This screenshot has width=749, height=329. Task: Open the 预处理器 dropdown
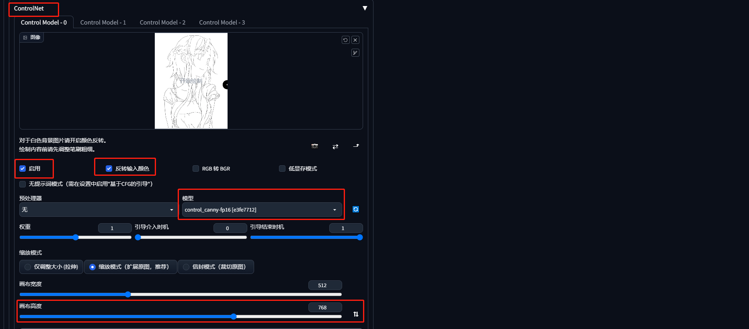click(x=98, y=210)
